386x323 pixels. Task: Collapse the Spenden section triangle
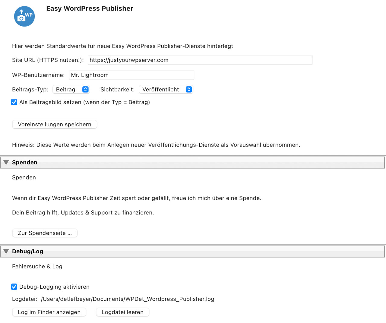[x=6, y=162]
